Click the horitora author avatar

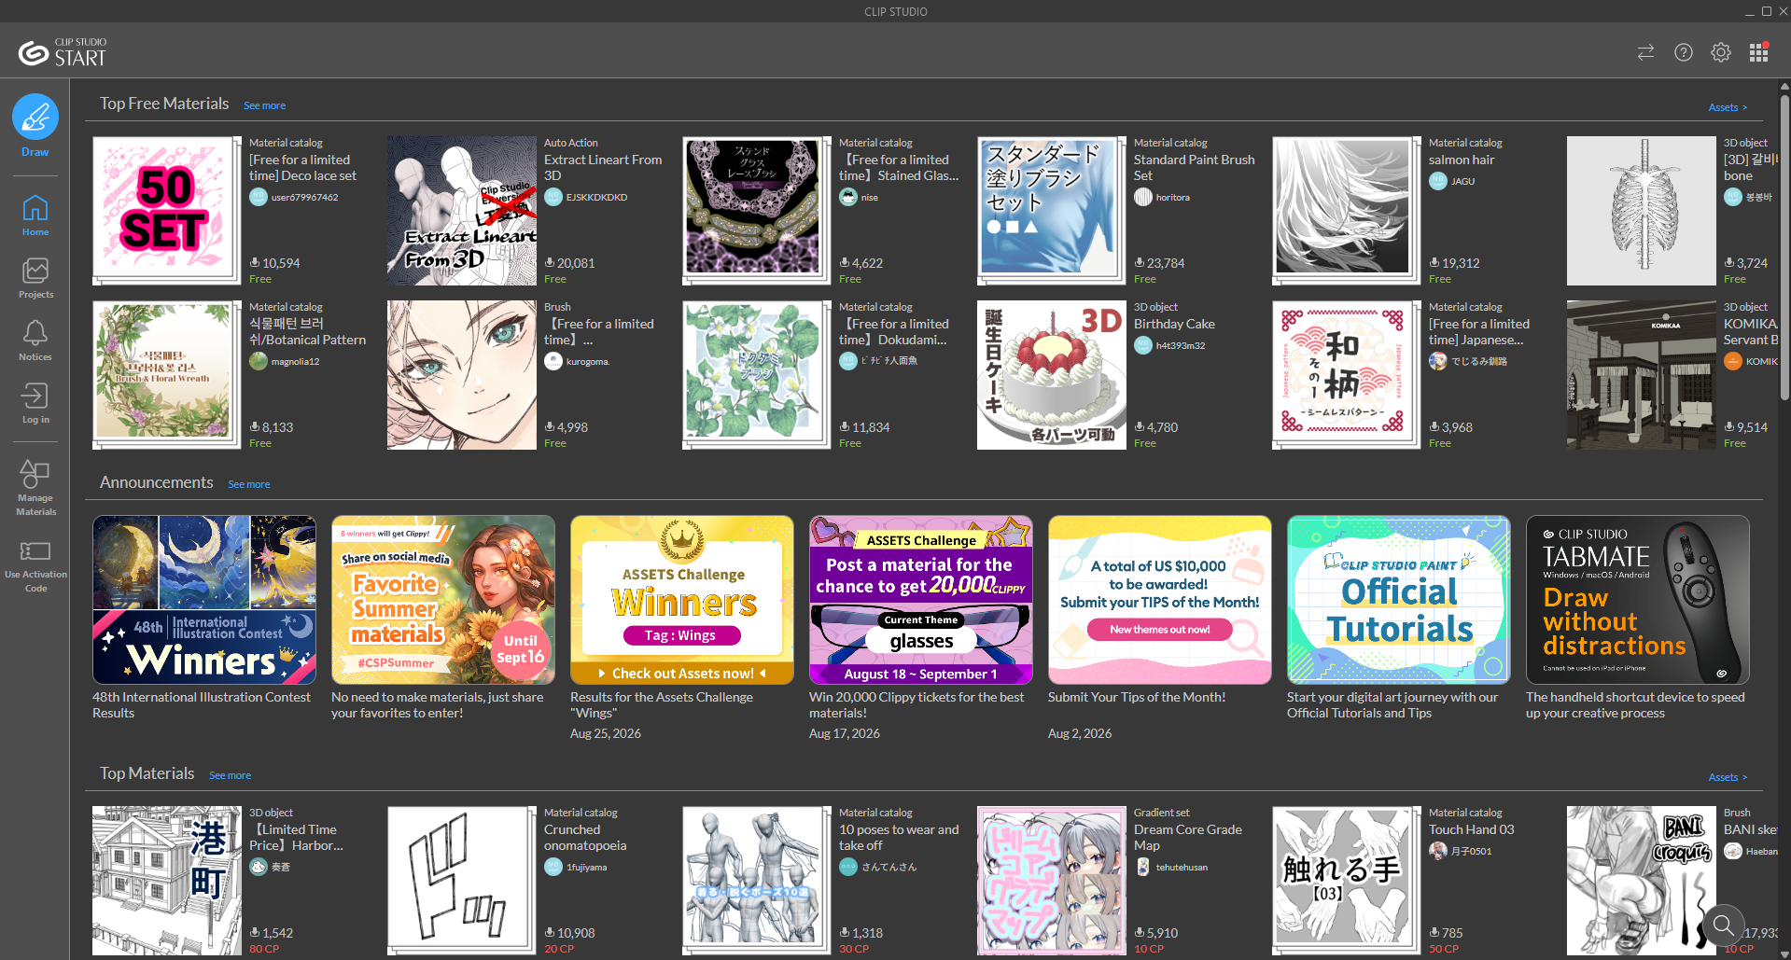[x=1143, y=197]
